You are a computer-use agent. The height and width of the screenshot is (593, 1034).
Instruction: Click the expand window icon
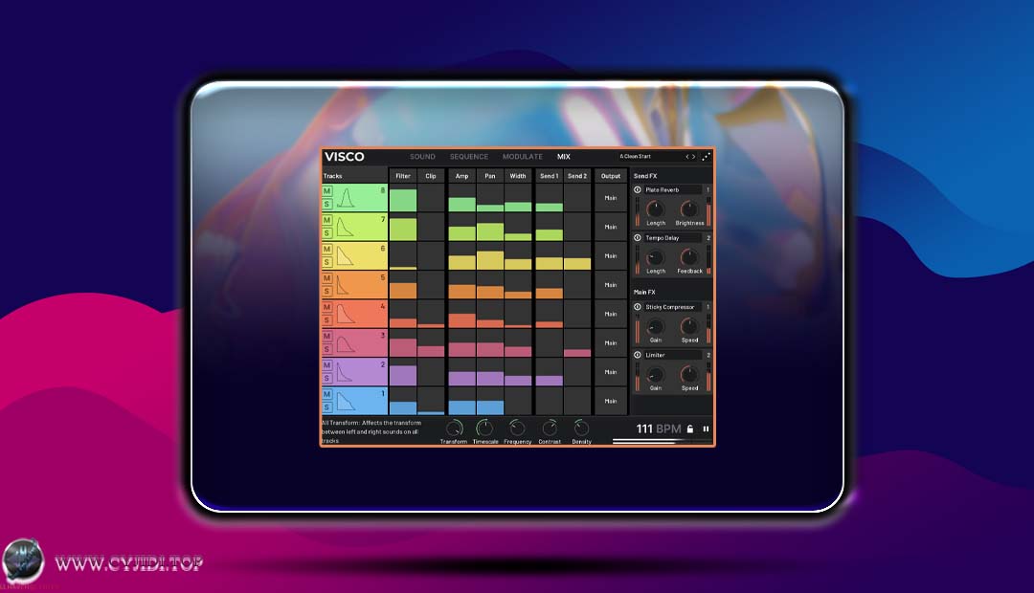click(x=706, y=157)
